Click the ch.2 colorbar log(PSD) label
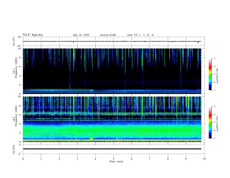This screenshot has width=230, height=178. coord(217,124)
